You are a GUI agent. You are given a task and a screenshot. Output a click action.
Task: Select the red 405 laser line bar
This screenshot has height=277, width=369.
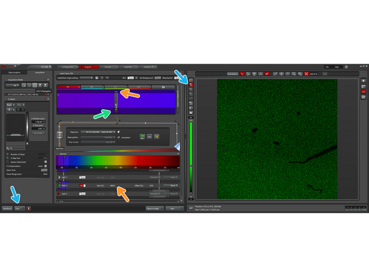click(x=69, y=87)
